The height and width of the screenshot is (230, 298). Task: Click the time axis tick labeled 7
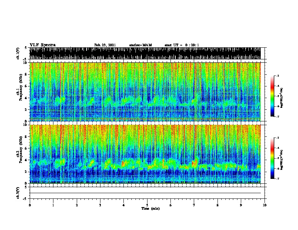[194, 205]
